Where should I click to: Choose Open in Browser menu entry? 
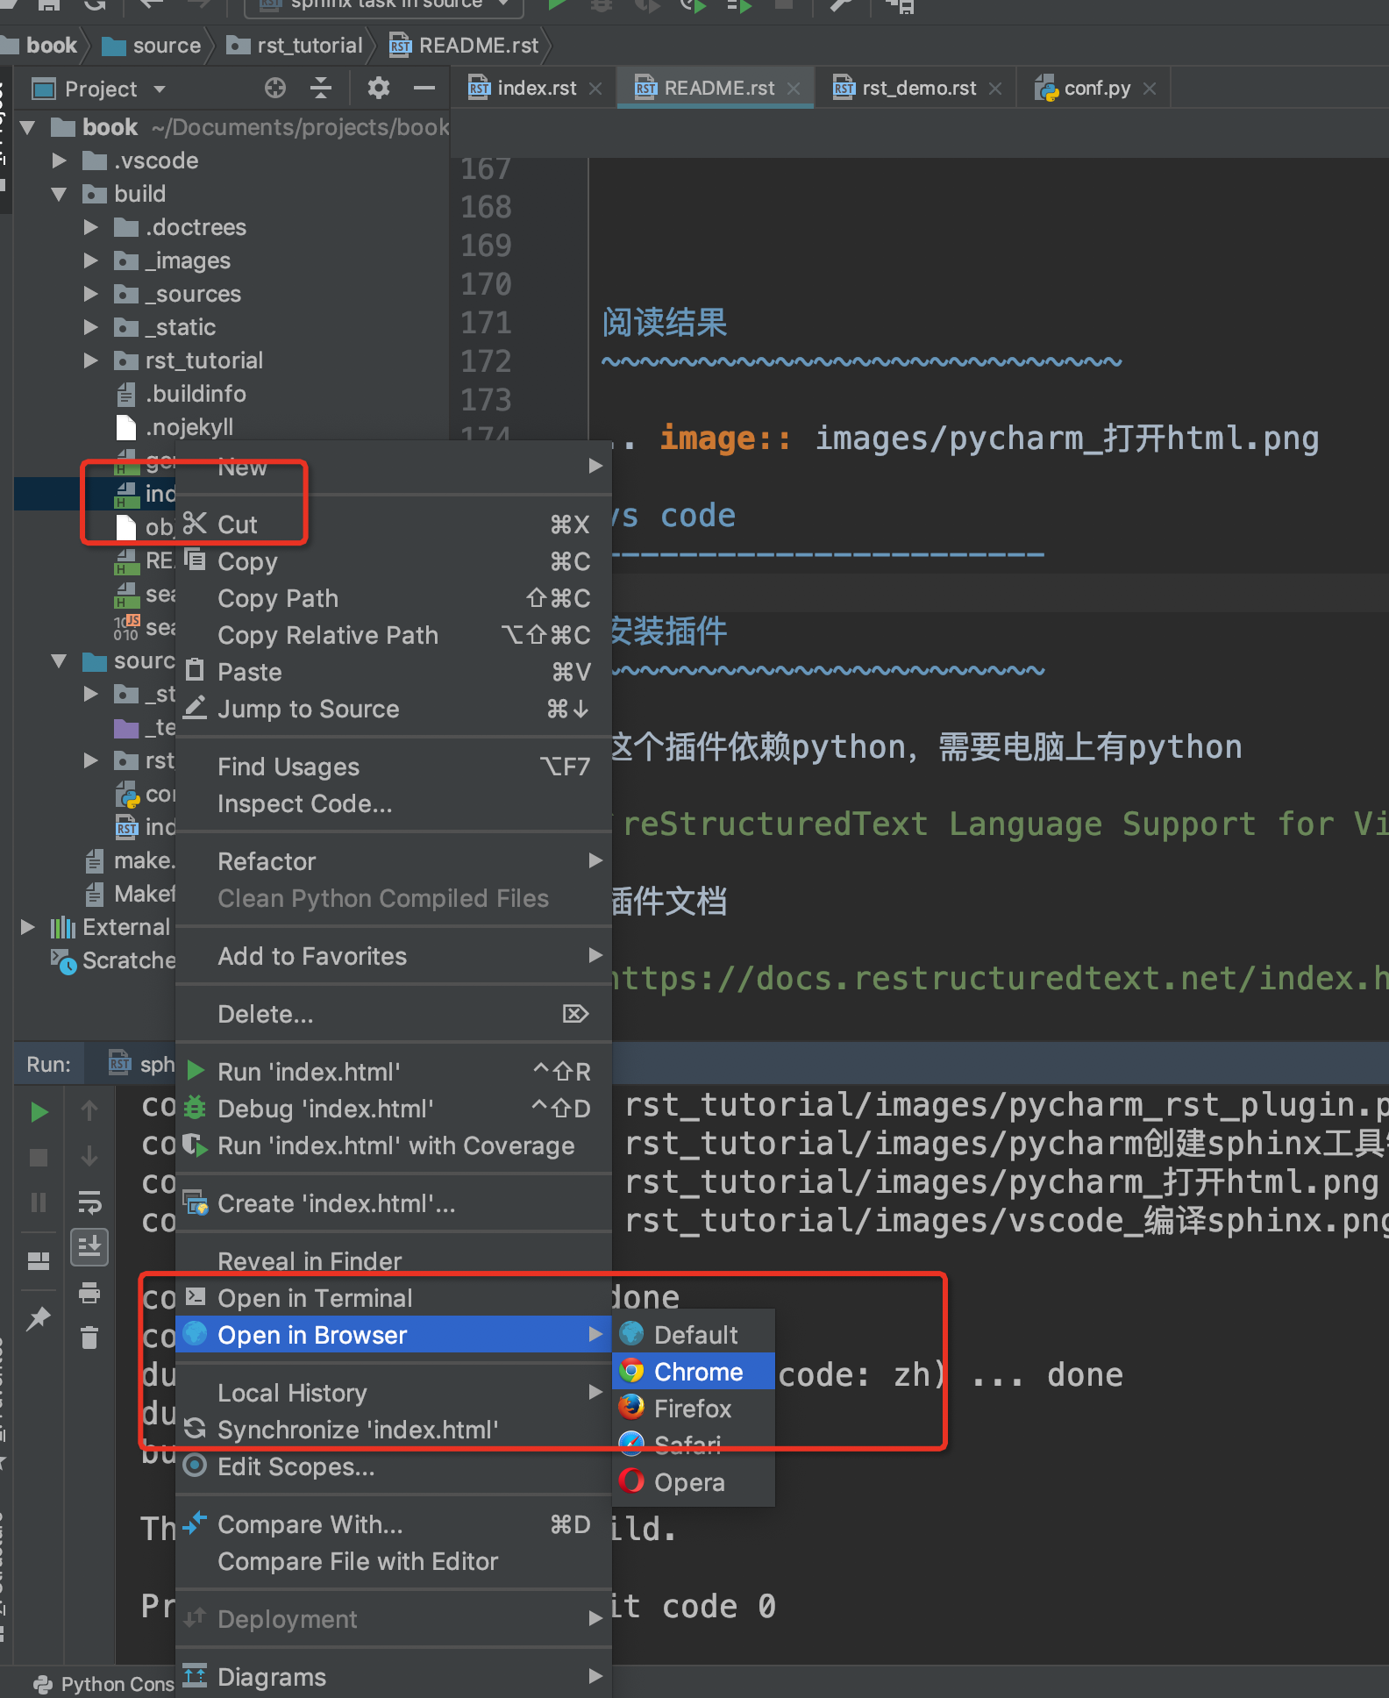(393, 1335)
